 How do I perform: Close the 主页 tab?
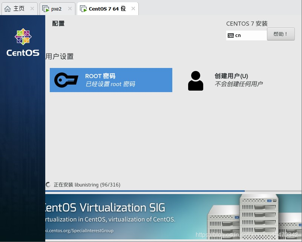pos(32,8)
